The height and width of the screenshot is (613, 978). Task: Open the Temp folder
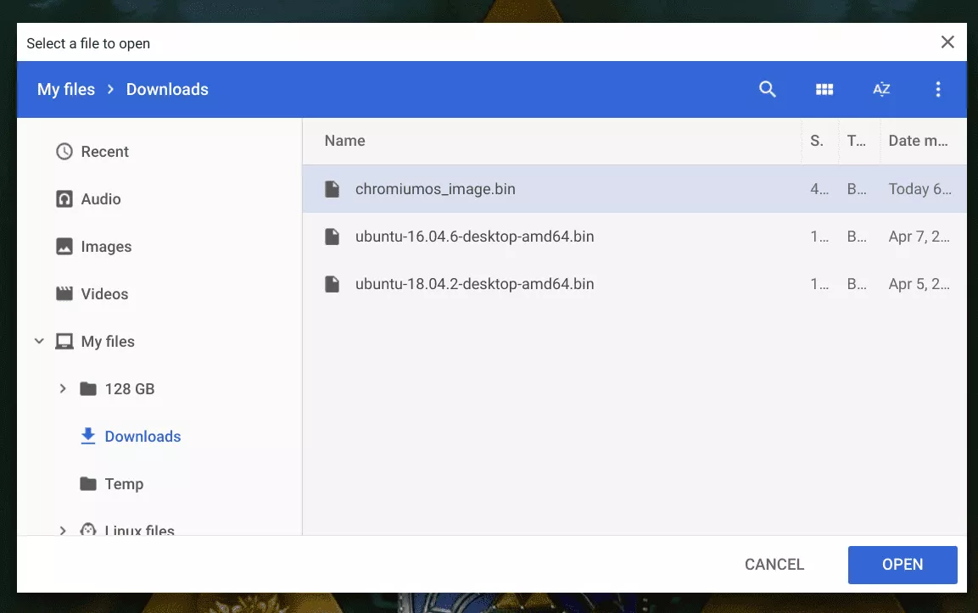point(124,484)
